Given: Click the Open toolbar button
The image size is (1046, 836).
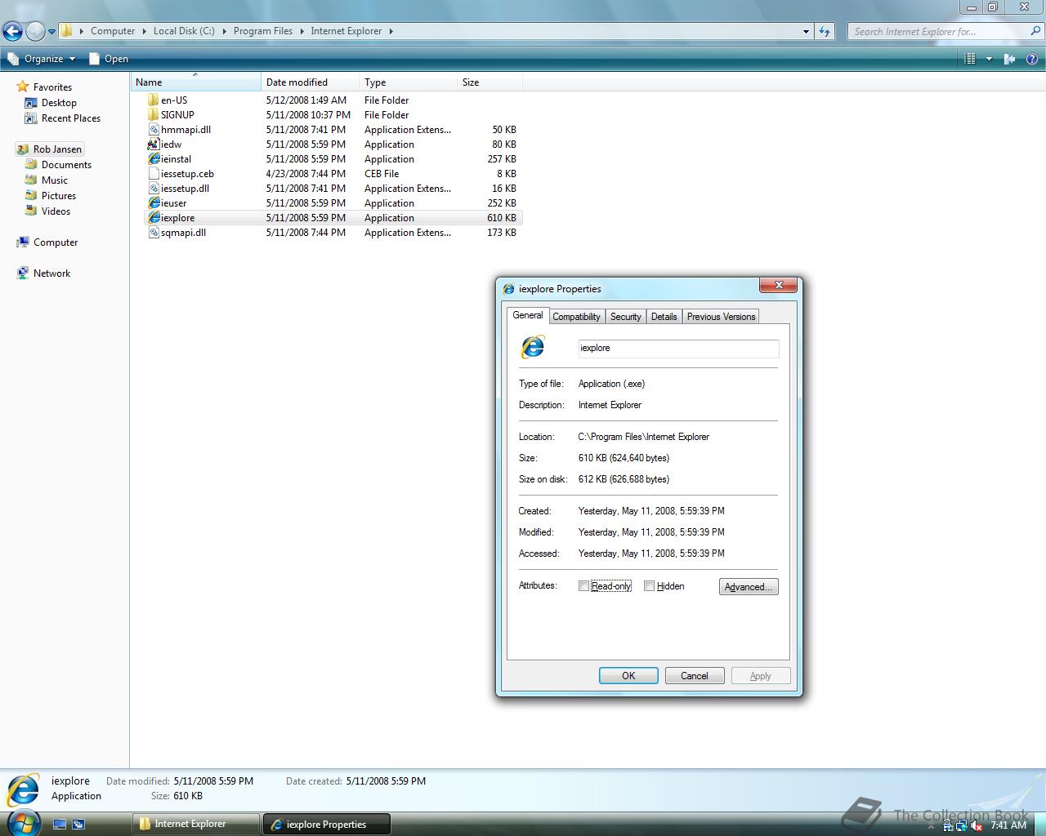Looking at the screenshot, I should click(x=109, y=59).
